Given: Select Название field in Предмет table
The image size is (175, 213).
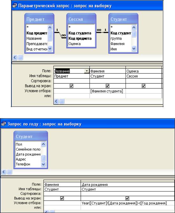Looking at the screenshot, I should coord(34,38).
